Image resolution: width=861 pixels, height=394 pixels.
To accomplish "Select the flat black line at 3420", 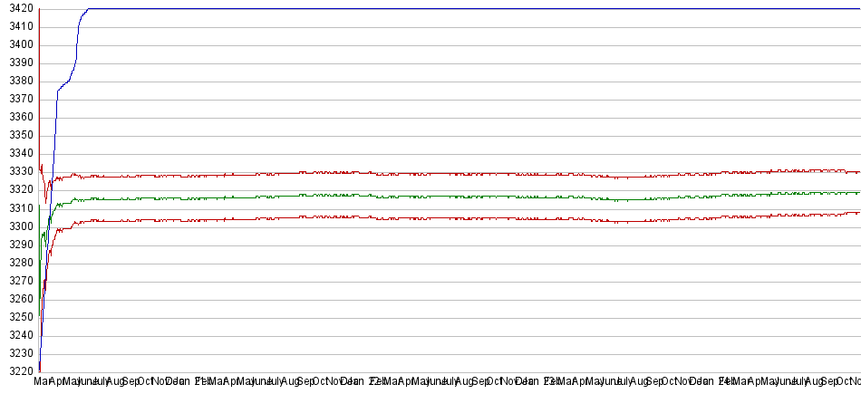I will tap(453, 9).
